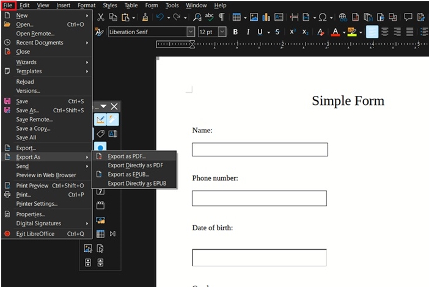429x287 pixels.
Task: Click the Name text field in the form
Action: click(260, 150)
